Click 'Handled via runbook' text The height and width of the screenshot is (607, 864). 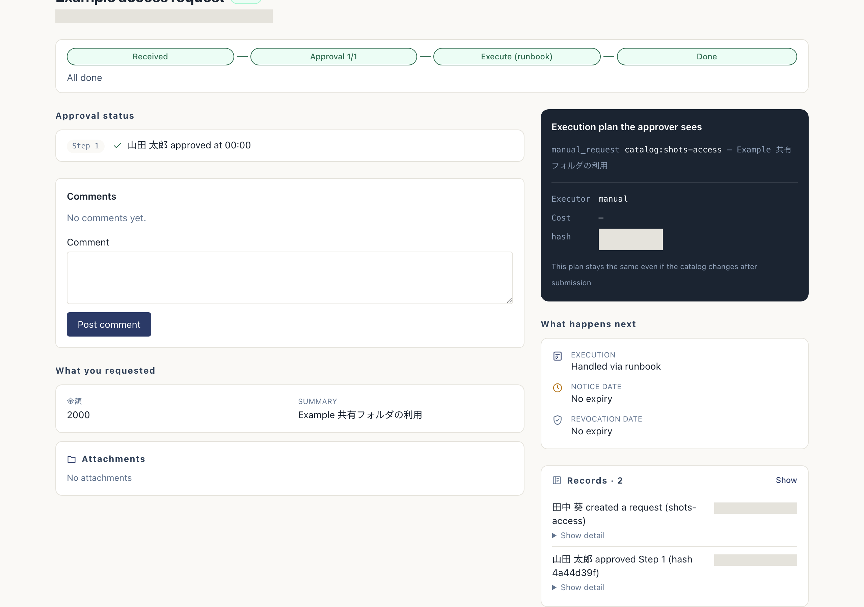616,366
